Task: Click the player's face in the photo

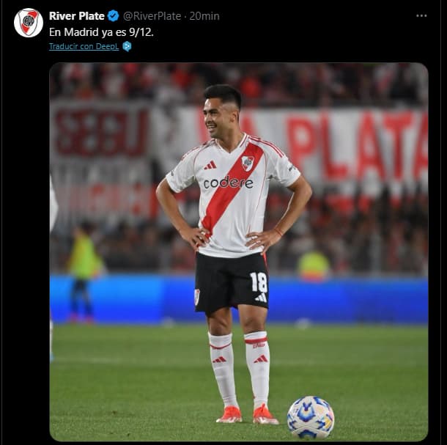Action: (215, 118)
